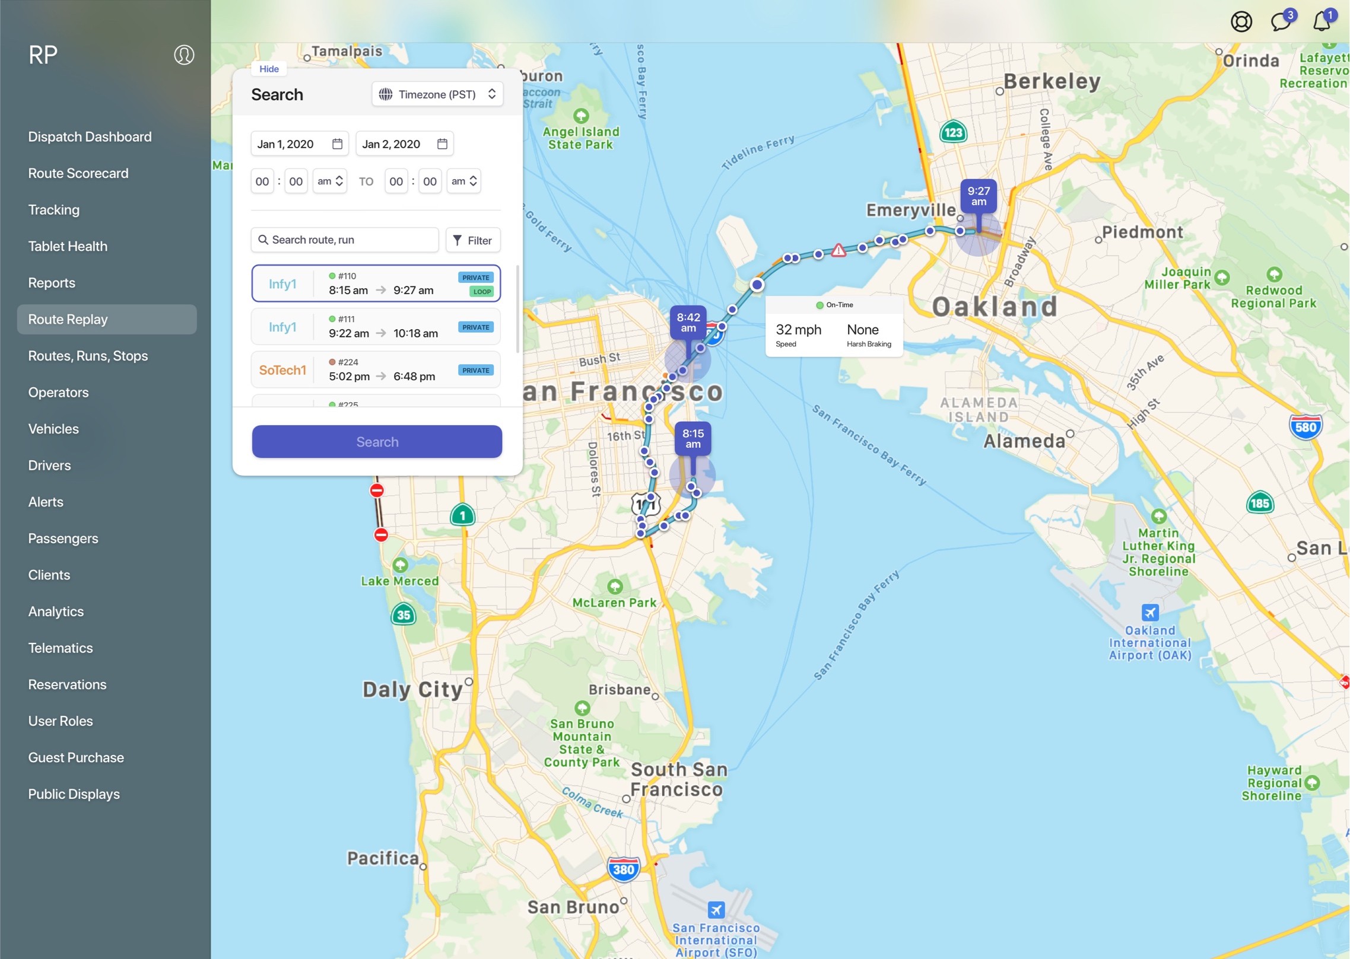Click the red warning triangle on the route
The height and width of the screenshot is (959, 1350).
pyautogui.click(x=838, y=250)
